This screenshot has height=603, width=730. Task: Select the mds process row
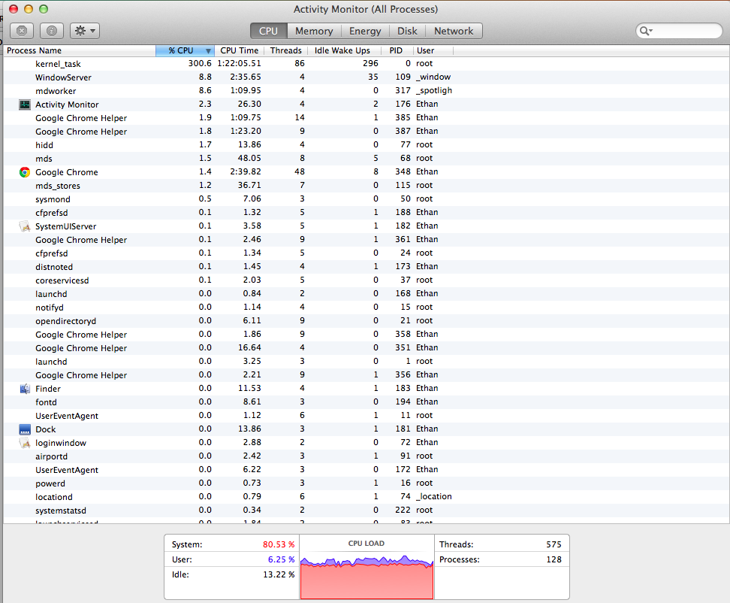367,159
